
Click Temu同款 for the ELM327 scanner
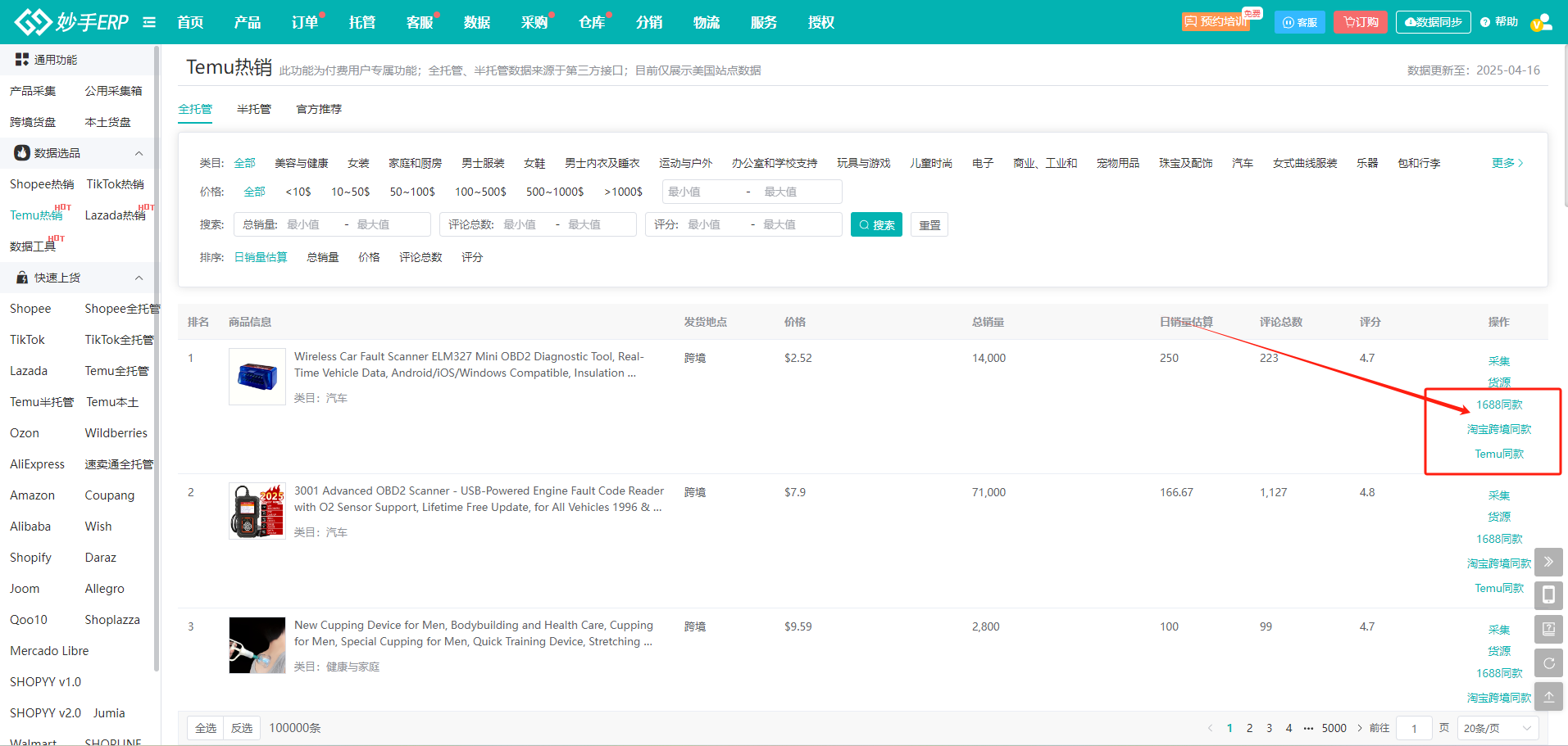pyautogui.click(x=1499, y=454)
